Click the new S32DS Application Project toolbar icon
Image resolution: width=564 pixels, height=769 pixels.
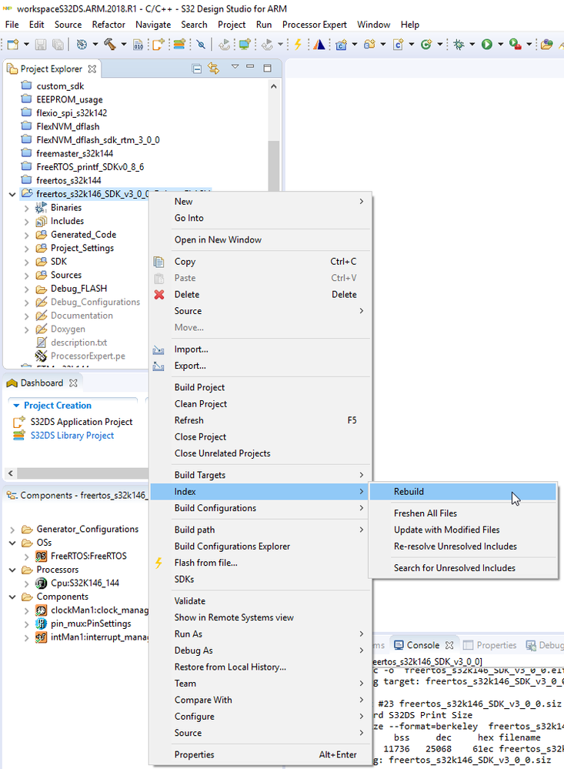[159, 45]
